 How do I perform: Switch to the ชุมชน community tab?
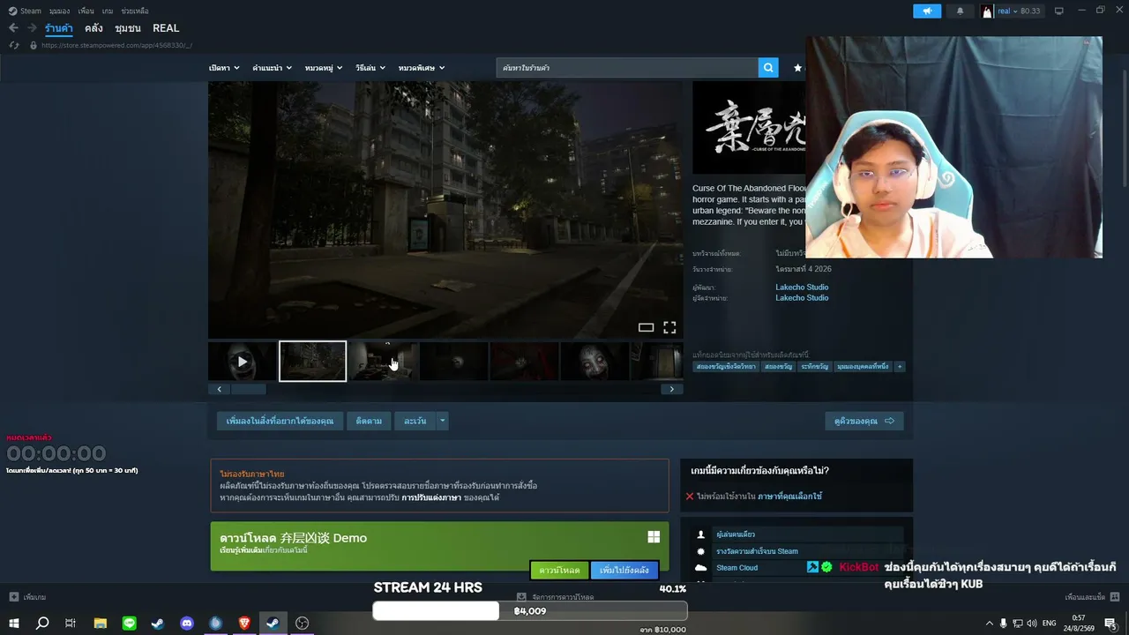coord(128,28)
